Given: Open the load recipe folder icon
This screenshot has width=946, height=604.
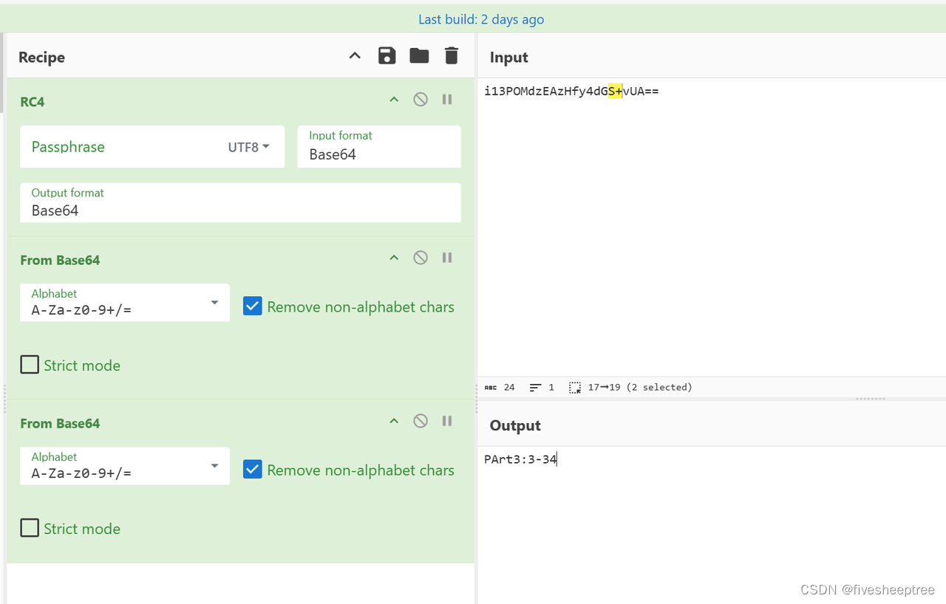Looking at the screenshot, I should click(419, 55).
